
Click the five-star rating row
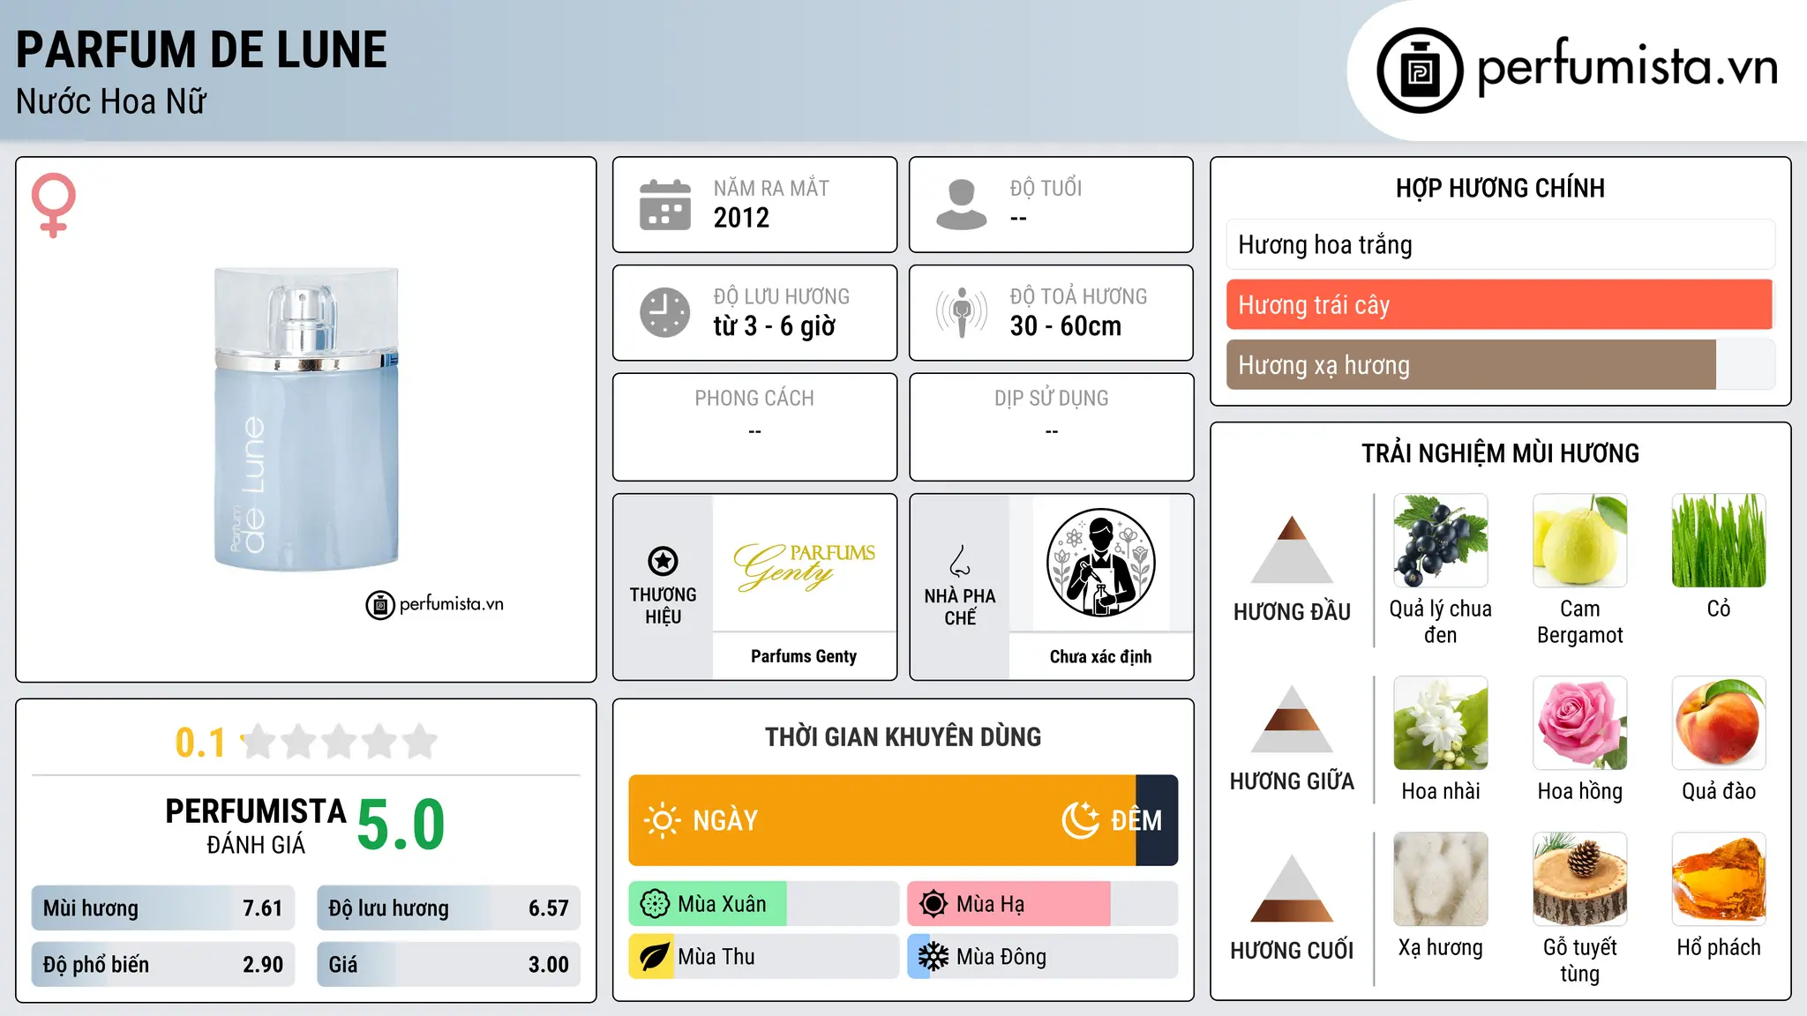340,742
